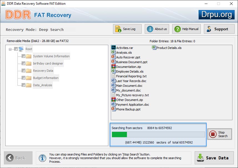
Task: Click the Data_Analysis folder icon
Action: (29, 85)
